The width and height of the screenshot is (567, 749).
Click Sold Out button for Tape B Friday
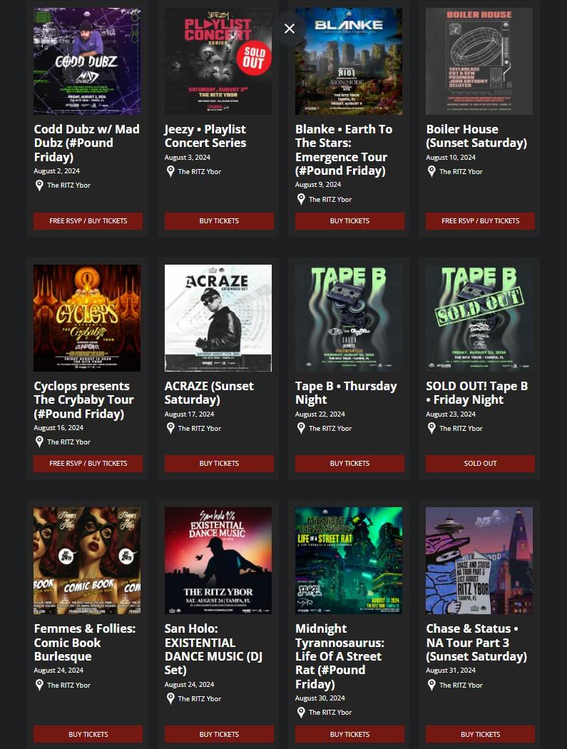click(x=480, y=464)
